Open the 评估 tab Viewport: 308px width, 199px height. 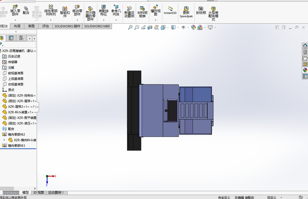pos(46,26)
